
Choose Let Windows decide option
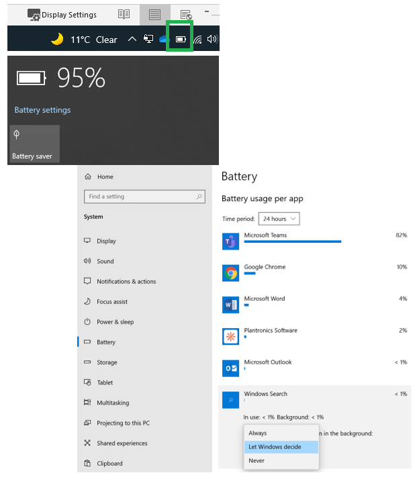(281, 447)
